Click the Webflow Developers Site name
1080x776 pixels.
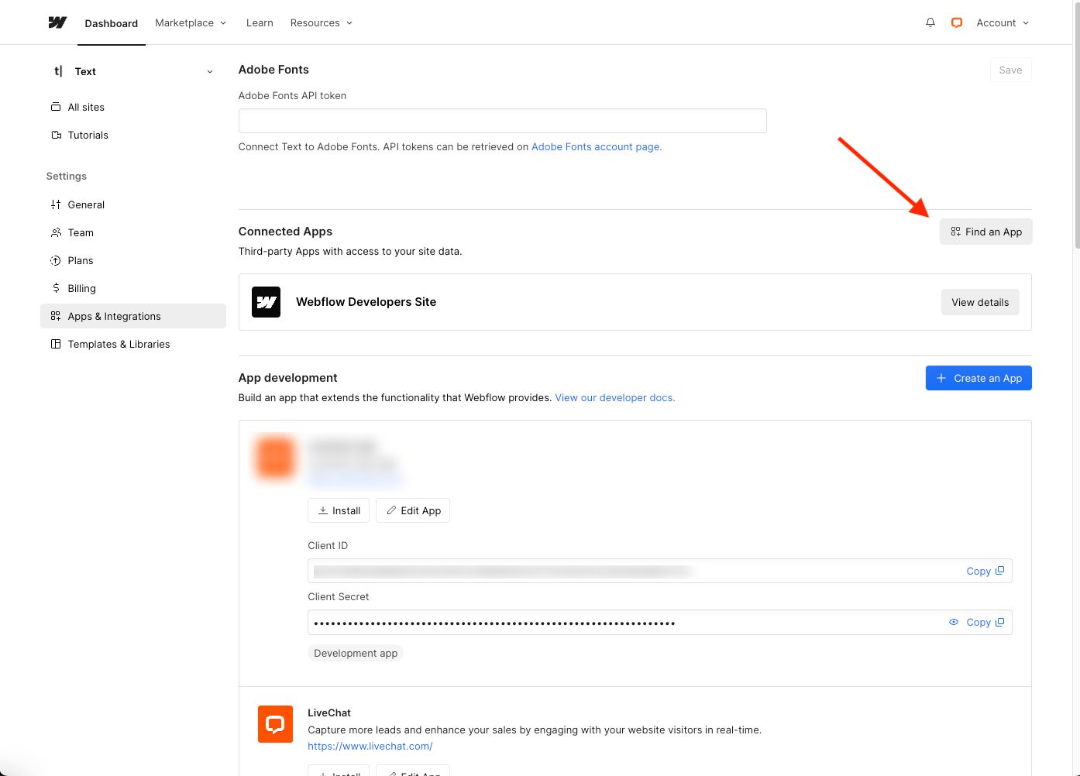[x=366, y=302]
